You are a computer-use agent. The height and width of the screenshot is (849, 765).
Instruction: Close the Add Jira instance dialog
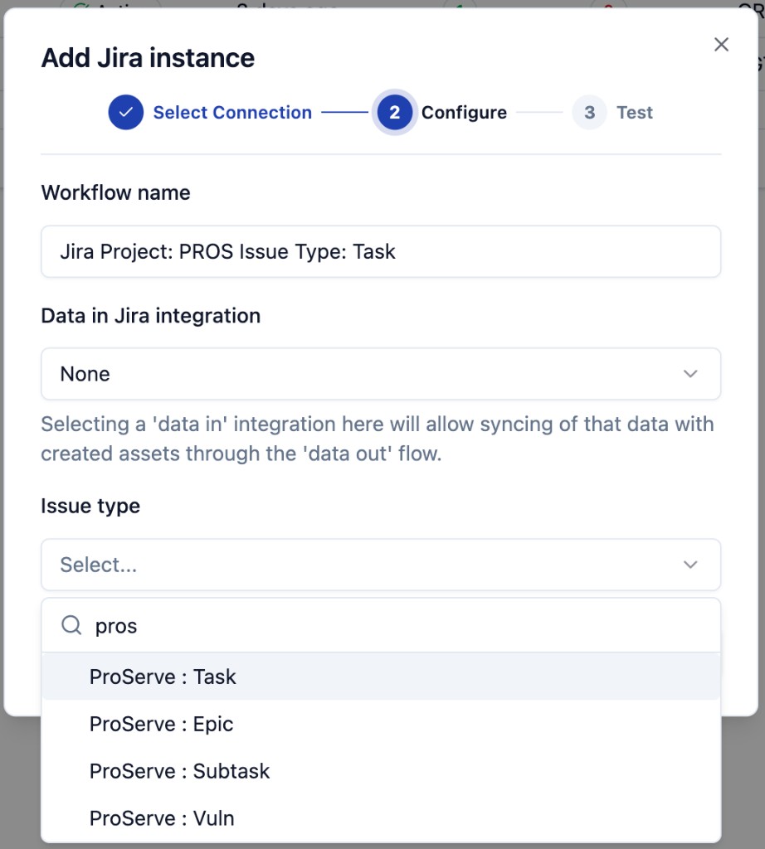tap(721, 45)
